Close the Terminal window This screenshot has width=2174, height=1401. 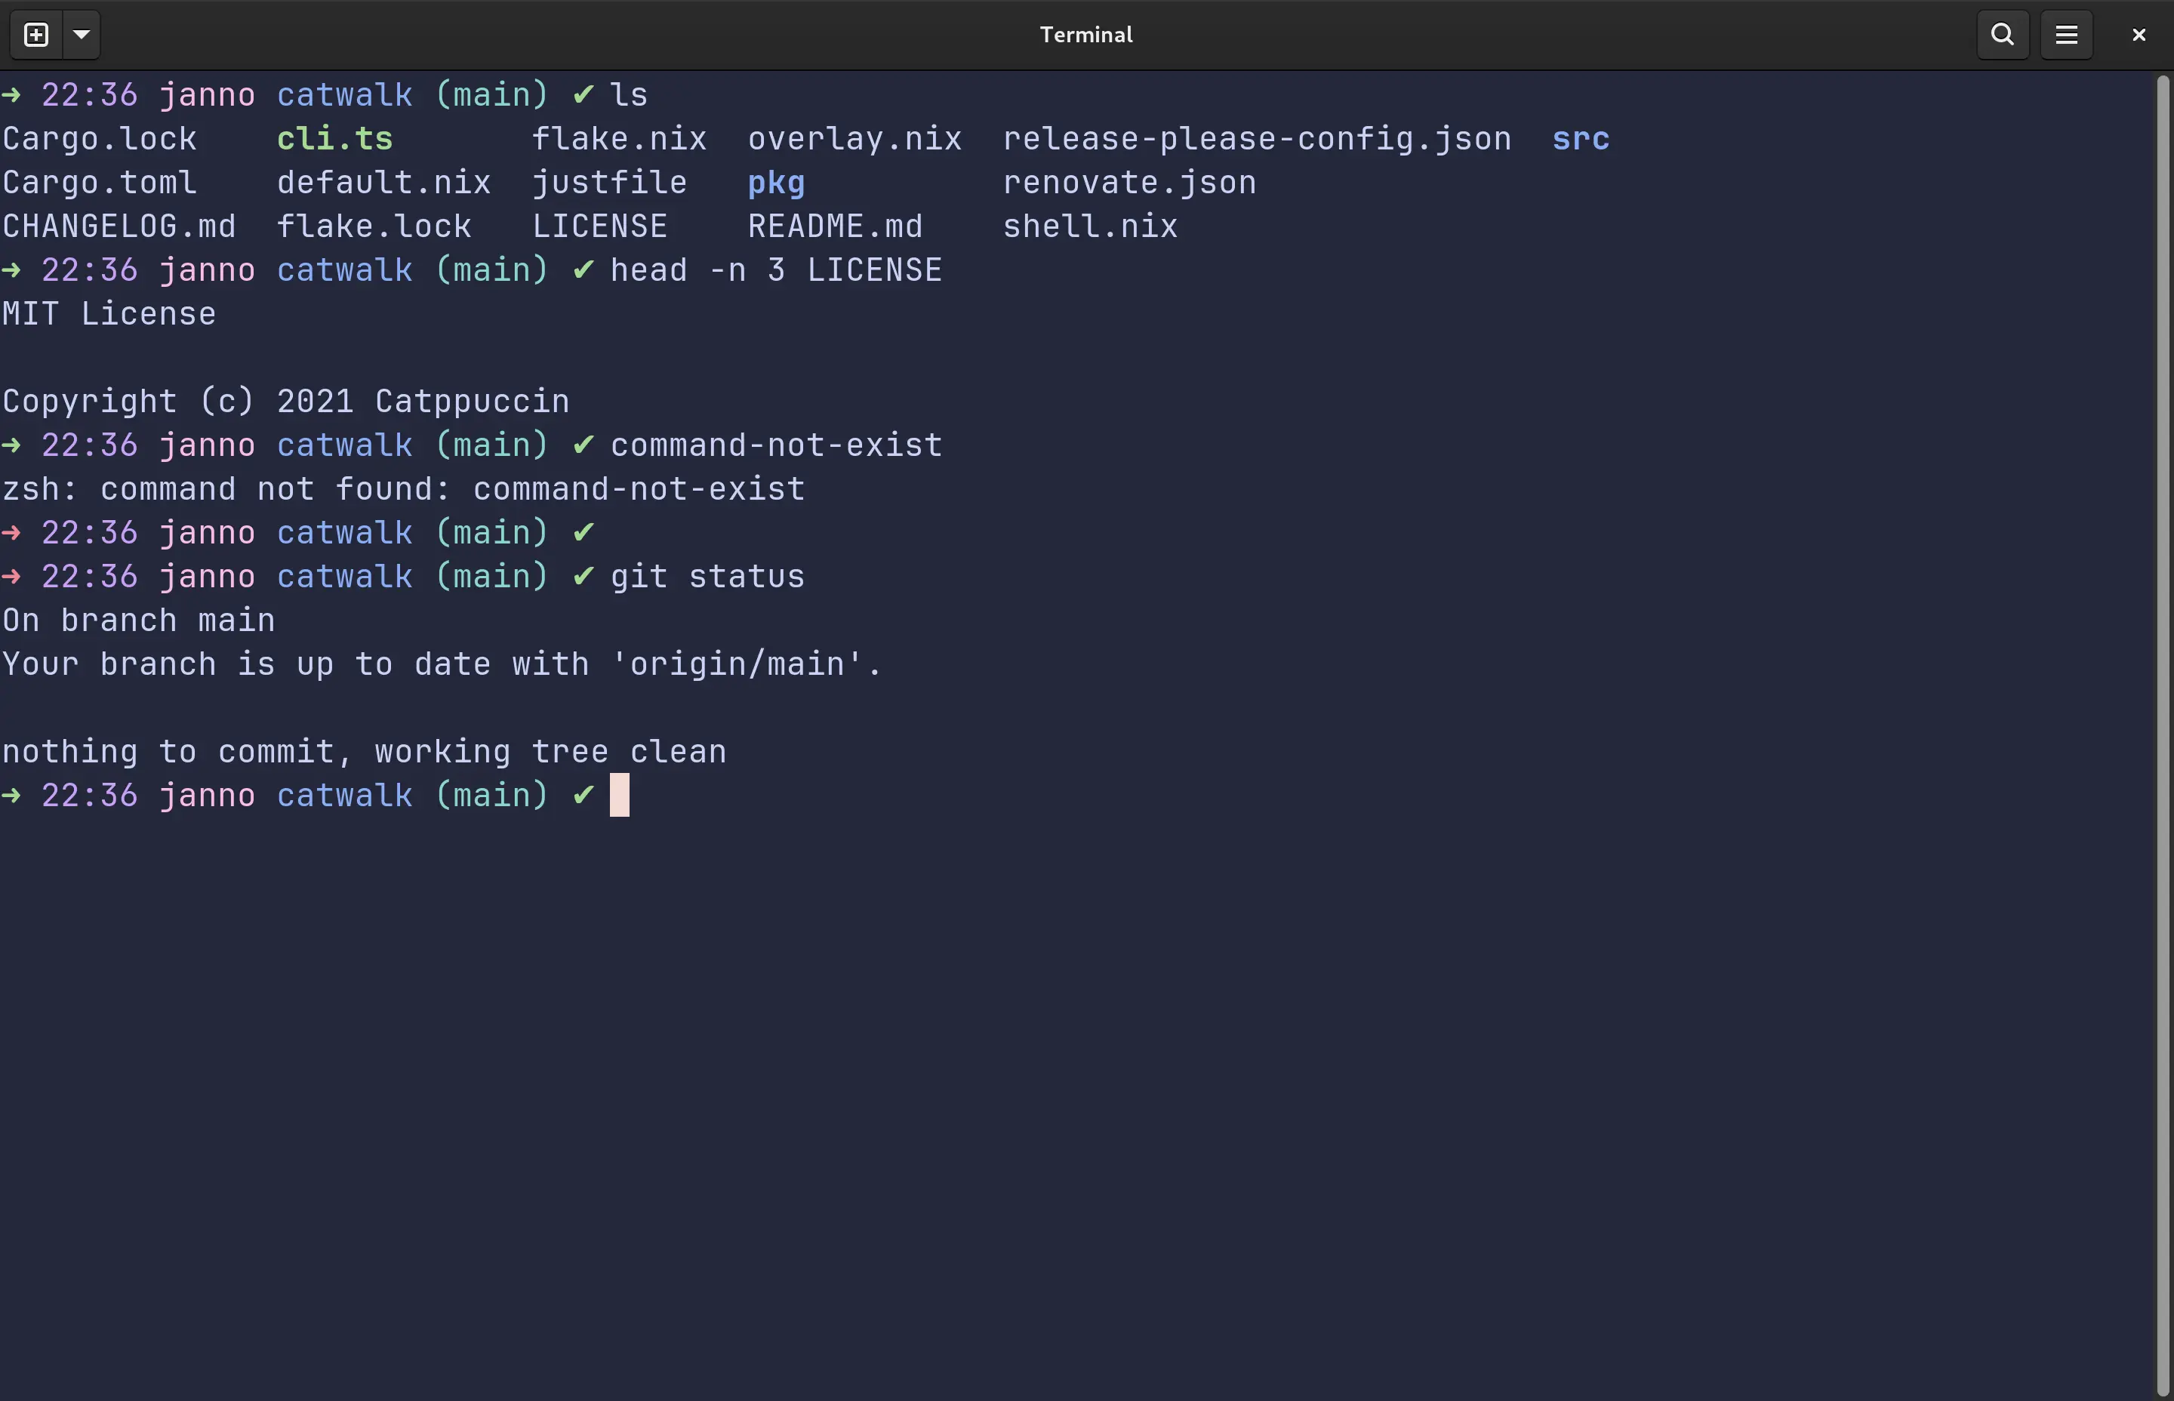pyautogui.click(x=2139, y=35)
